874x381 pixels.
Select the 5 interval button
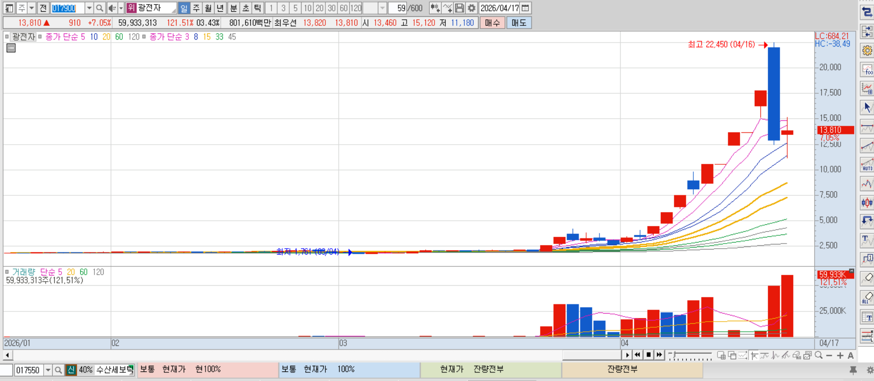295,8
